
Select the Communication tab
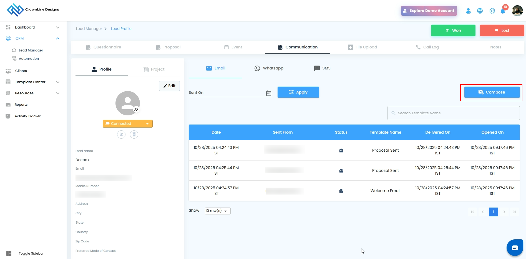(298, 47)
